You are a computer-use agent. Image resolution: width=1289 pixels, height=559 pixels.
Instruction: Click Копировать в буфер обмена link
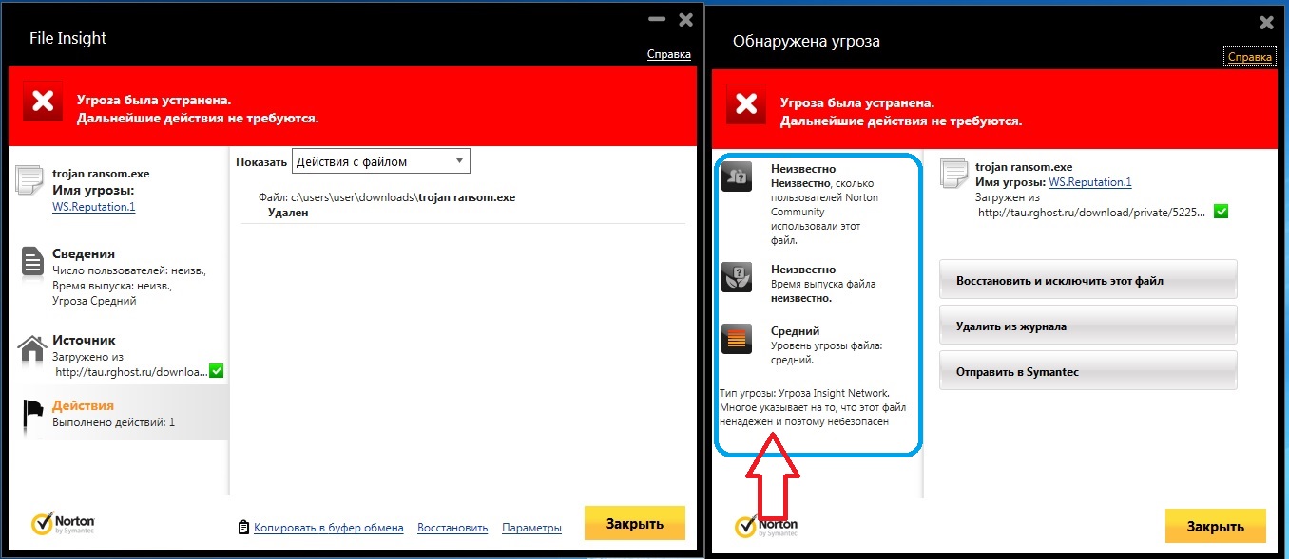328,528
